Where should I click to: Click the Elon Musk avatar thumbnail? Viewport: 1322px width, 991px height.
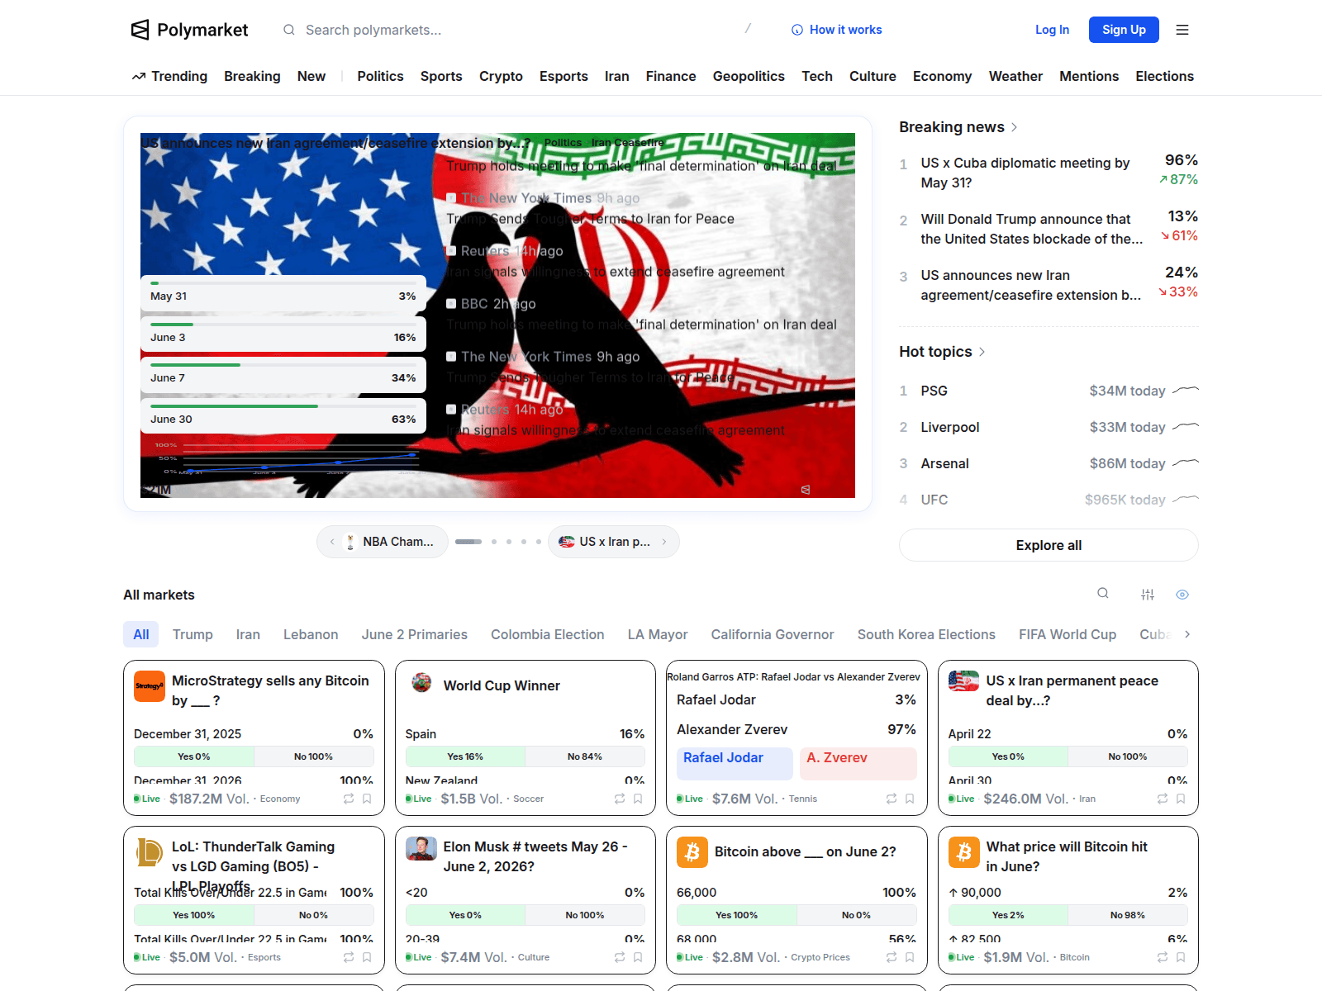pos(421,848)
